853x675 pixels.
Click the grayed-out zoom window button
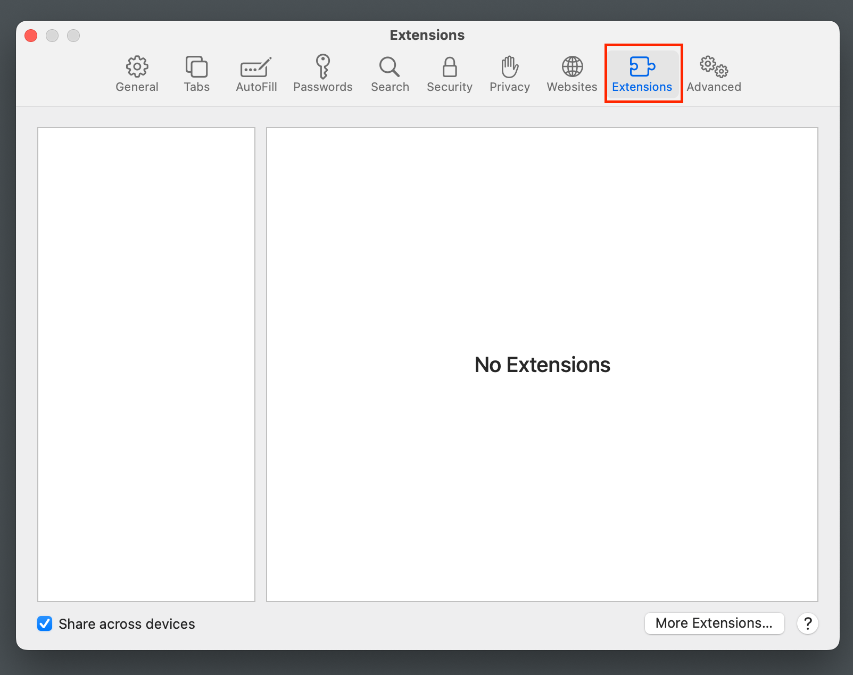[73, 36]
